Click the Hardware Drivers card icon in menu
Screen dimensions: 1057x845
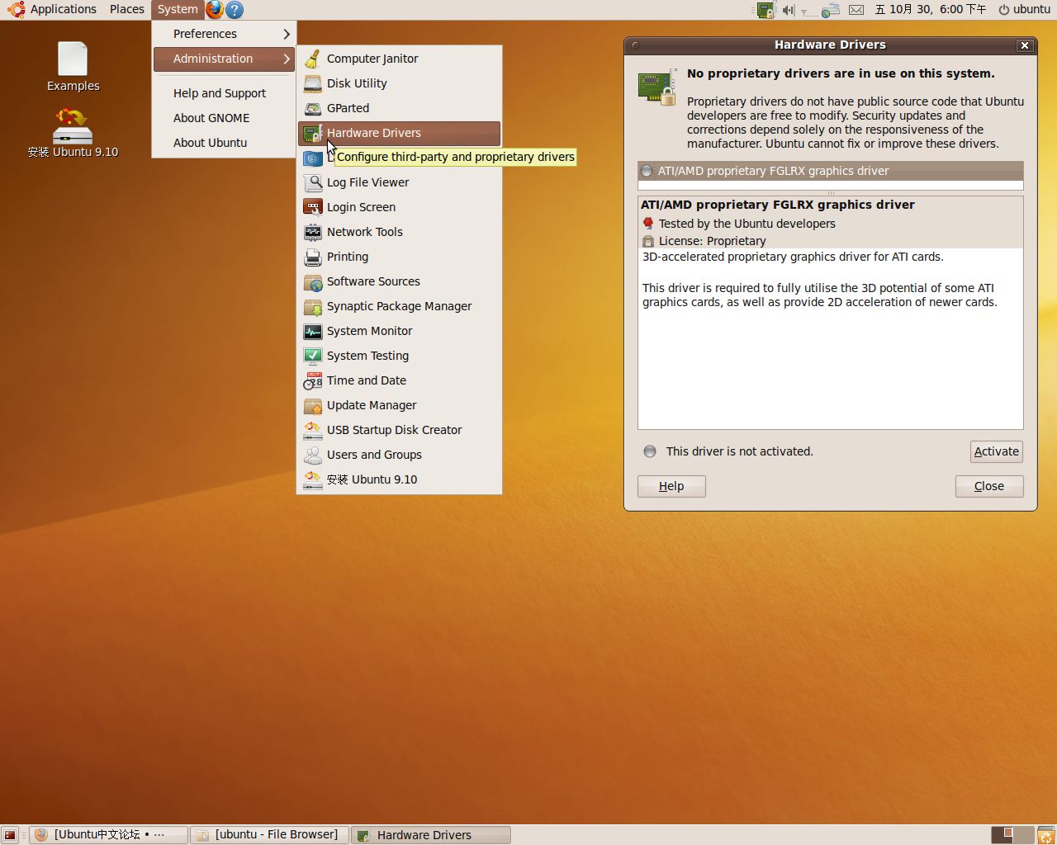coord(313,133)
